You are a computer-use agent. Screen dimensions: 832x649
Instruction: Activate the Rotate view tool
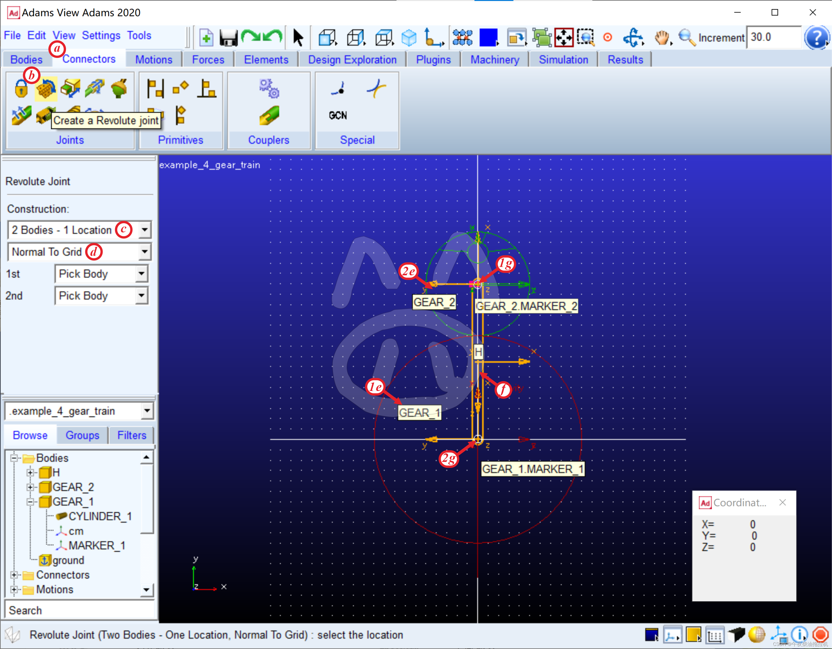633,38
